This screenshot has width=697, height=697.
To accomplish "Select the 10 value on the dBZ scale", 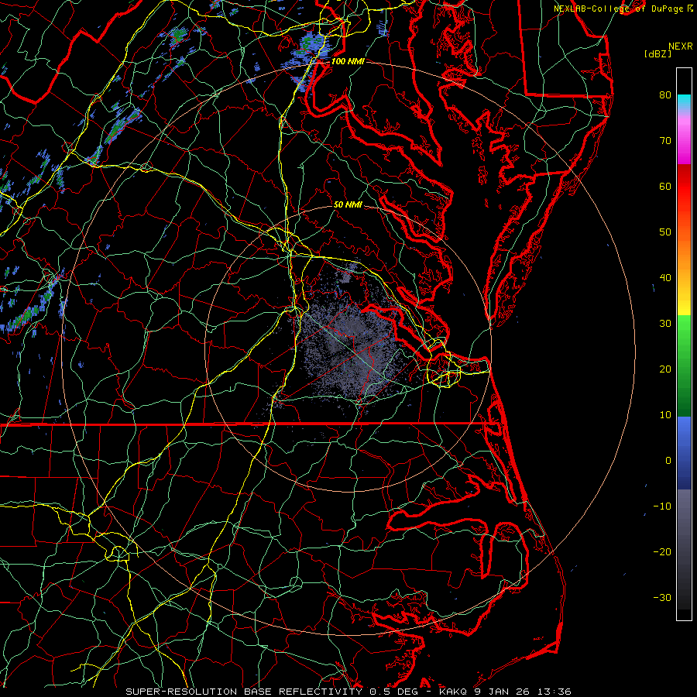I will tap(665, 415).
